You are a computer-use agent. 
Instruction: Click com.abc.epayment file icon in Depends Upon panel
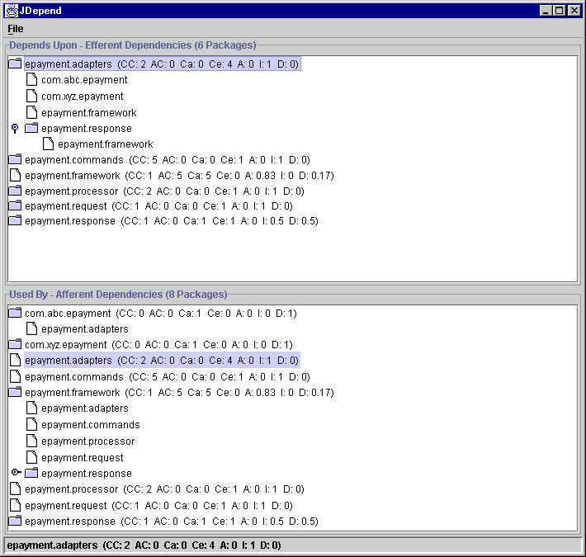pyautogui.click(x=31, y=80)
